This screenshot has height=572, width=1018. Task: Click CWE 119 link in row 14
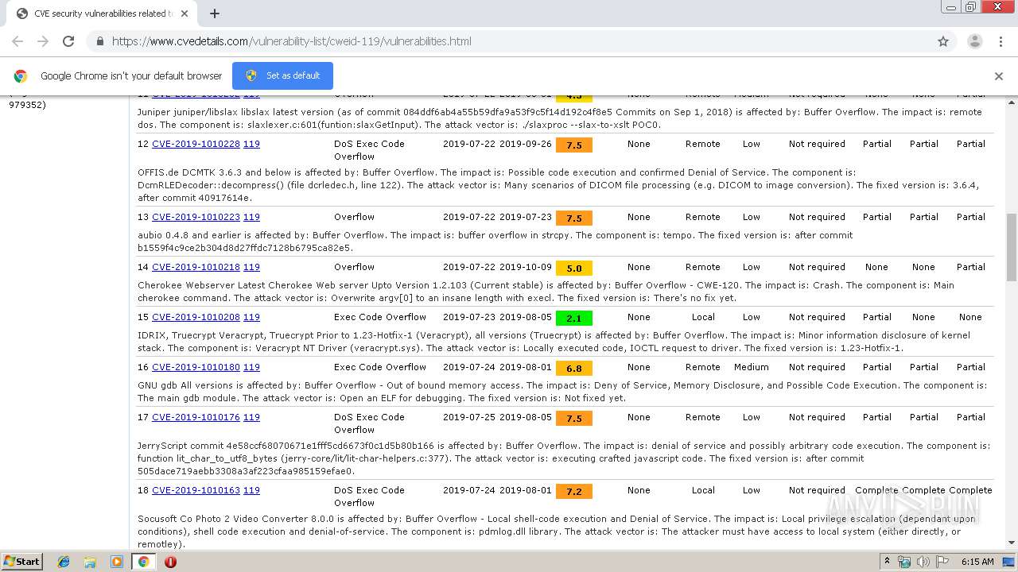251,267
